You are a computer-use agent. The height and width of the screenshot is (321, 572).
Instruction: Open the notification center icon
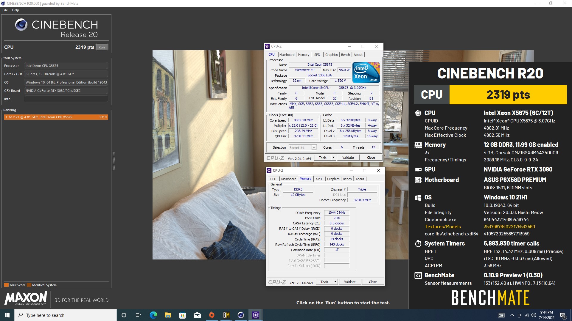point(563,315)
